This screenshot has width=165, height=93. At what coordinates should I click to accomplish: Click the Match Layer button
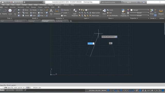coord(94,16)
